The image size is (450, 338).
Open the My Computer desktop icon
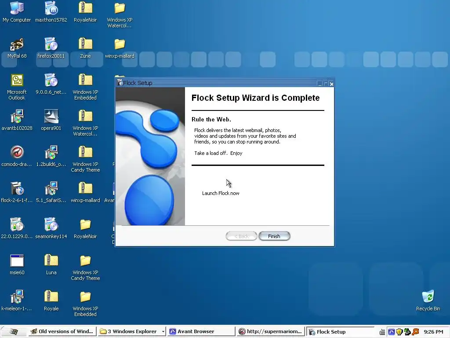point(17,12)
